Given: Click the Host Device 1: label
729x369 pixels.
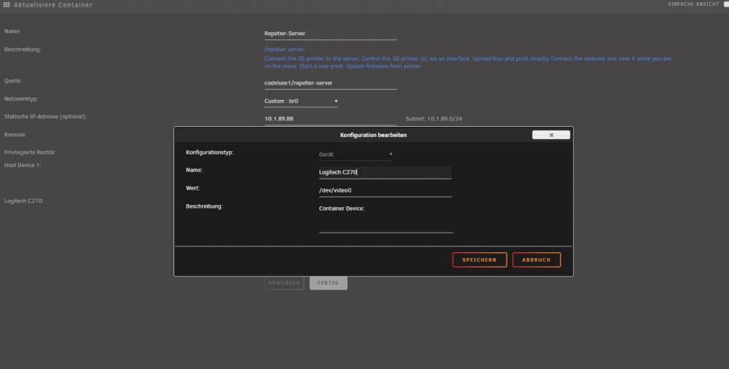Looking at the screenshot, I should 23,166.
